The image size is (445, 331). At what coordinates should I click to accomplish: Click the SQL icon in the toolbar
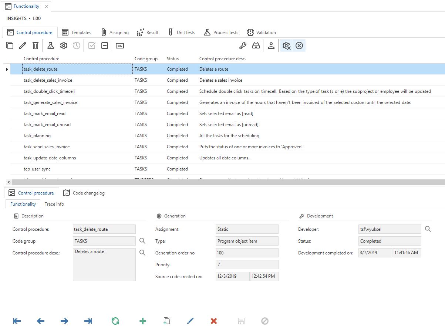[x=120, y=45]
